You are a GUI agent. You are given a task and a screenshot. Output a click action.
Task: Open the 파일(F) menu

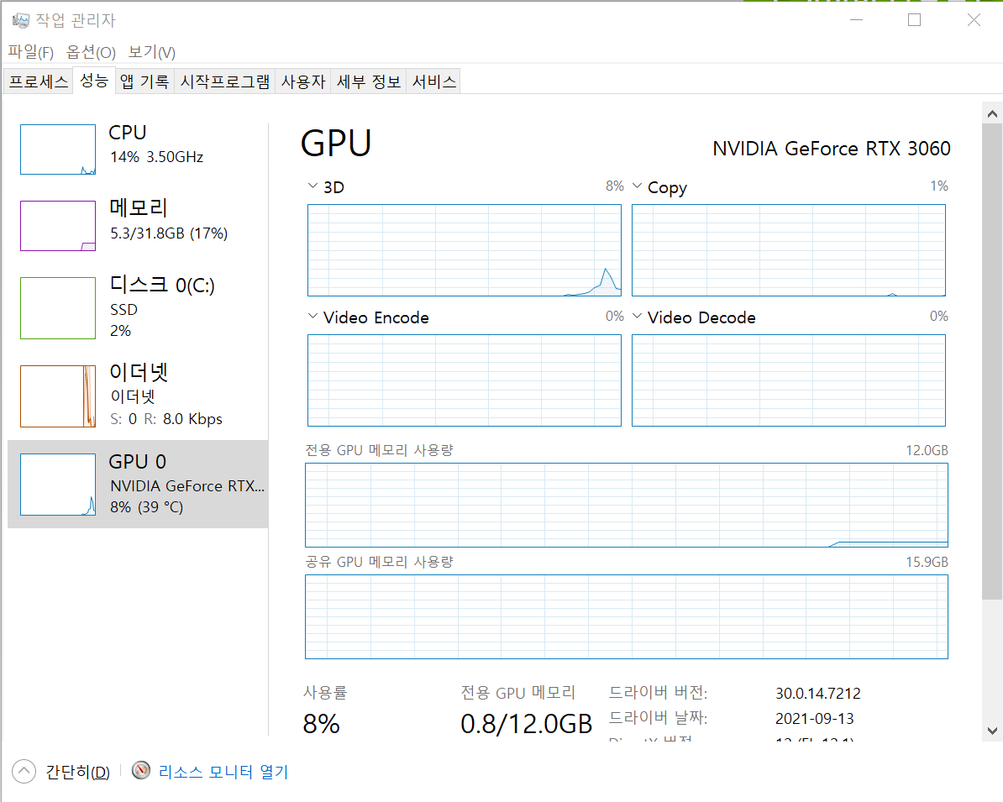30,52
